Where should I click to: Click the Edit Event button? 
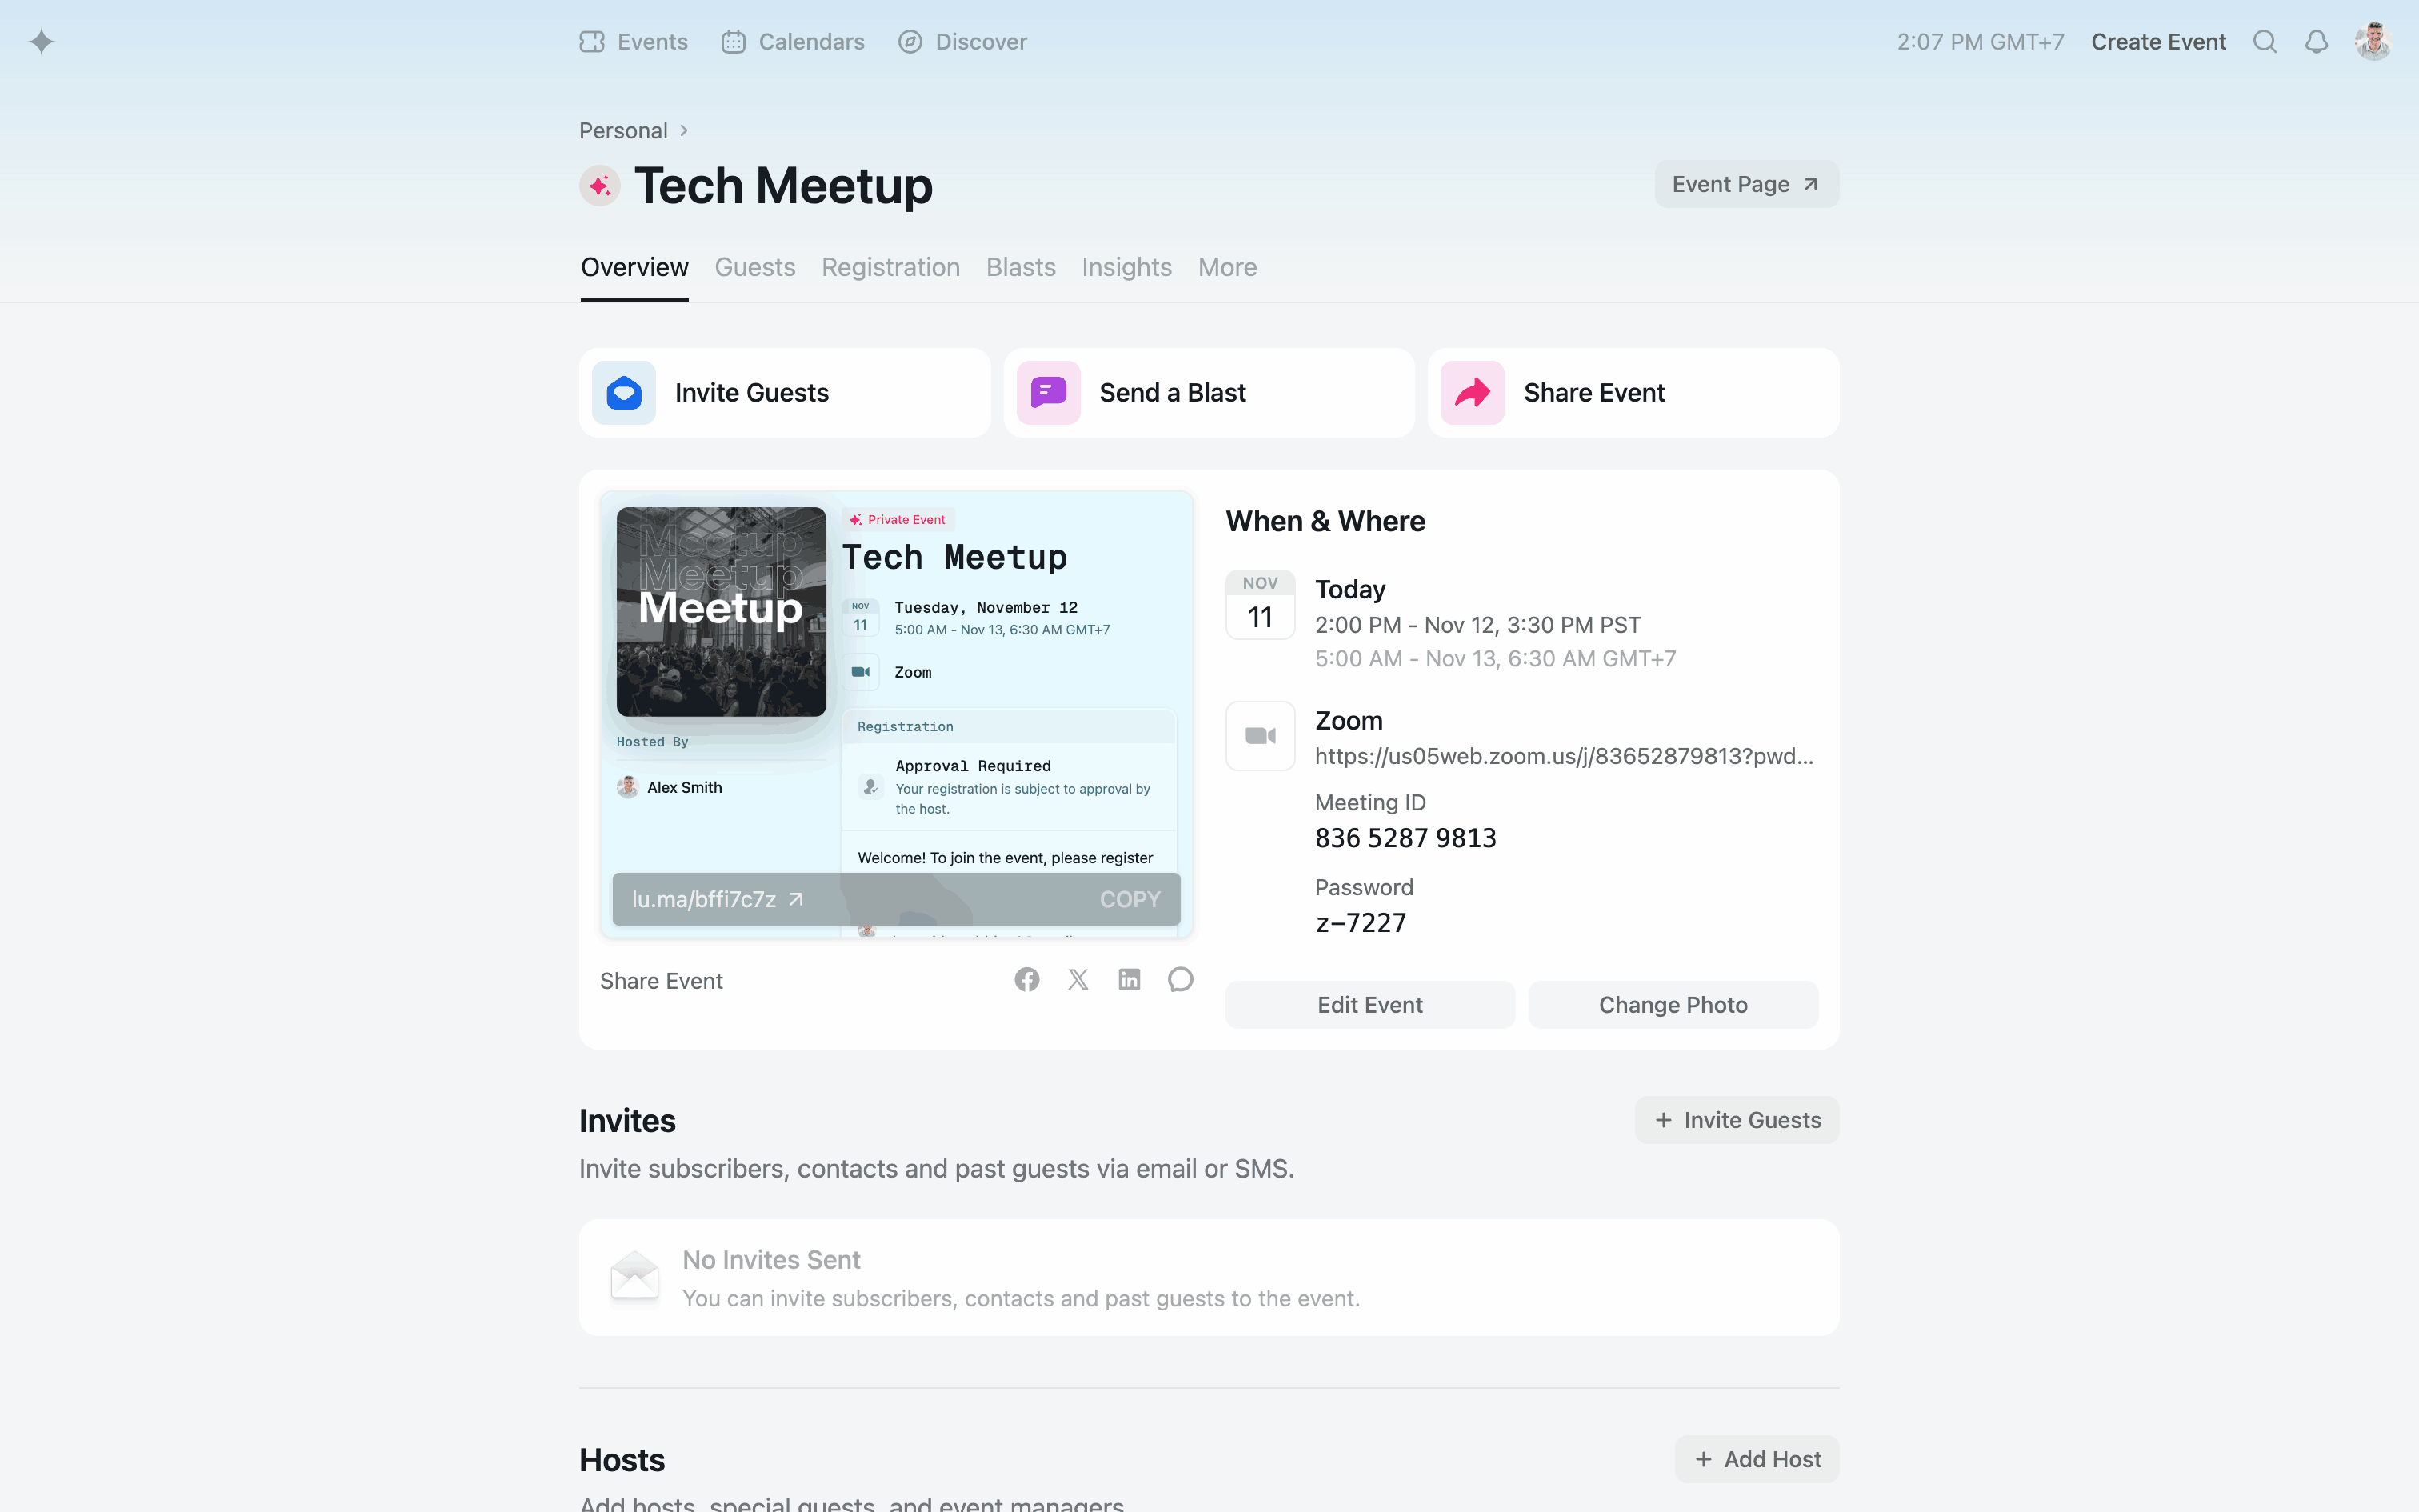[1369, 1004]
